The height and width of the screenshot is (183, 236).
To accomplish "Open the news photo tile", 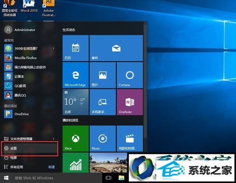I will pos(109,163).
